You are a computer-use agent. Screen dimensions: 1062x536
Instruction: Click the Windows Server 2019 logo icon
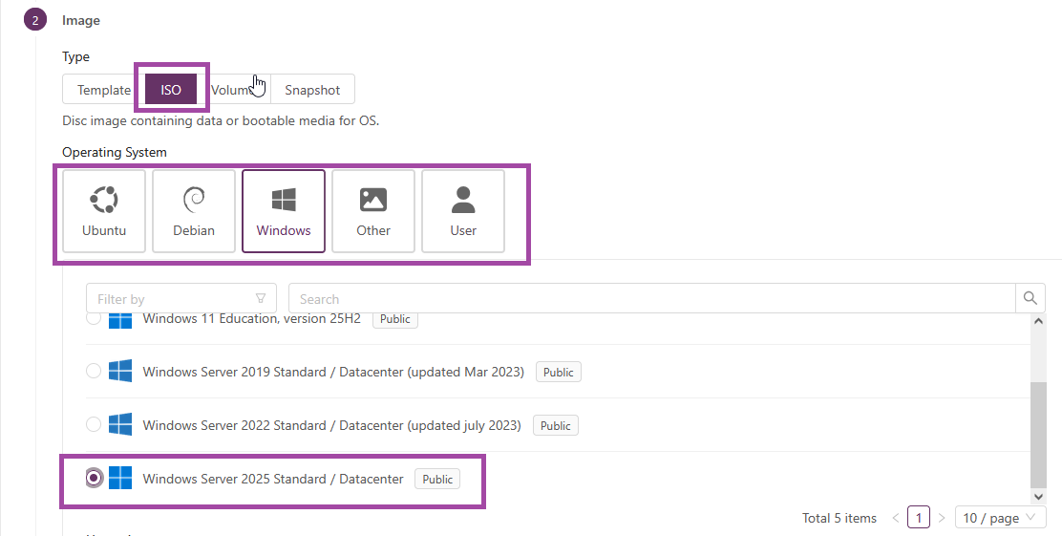120,372
